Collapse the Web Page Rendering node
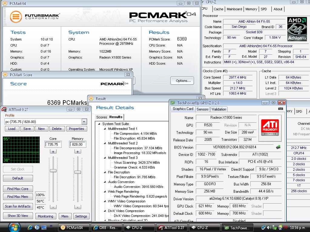 [105, 192]
